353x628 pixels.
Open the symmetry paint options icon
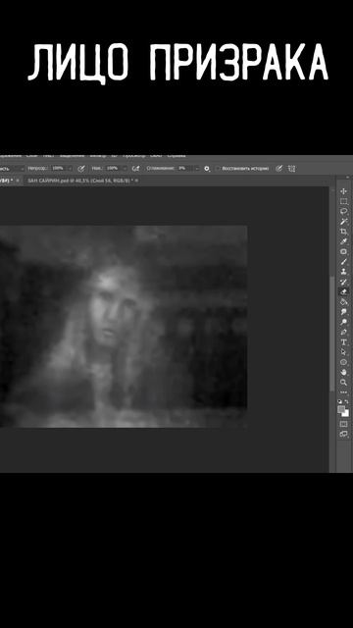click(292, 169)
